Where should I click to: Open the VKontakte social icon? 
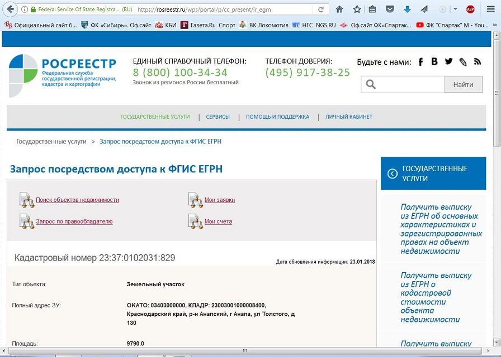(x=434, y=61)
